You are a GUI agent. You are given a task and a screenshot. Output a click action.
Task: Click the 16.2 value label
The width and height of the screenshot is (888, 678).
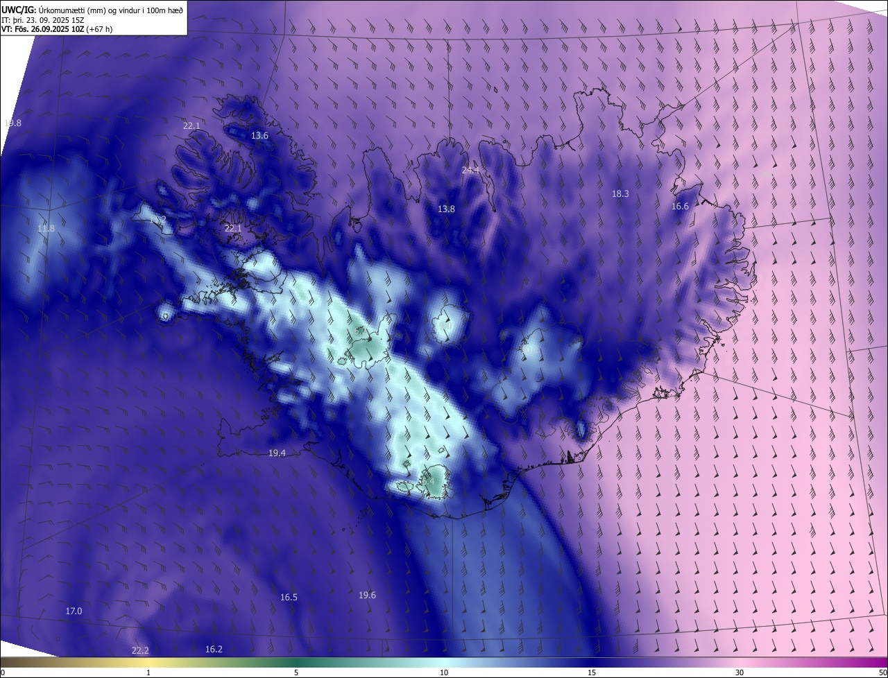(214, 650)
